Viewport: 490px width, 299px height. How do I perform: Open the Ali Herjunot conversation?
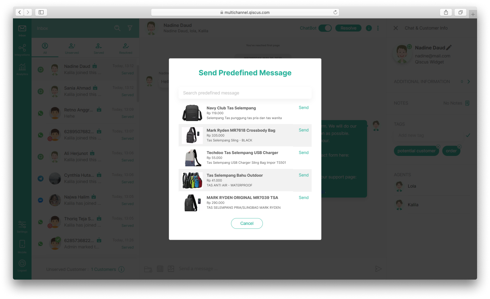[x=85, y=156]
